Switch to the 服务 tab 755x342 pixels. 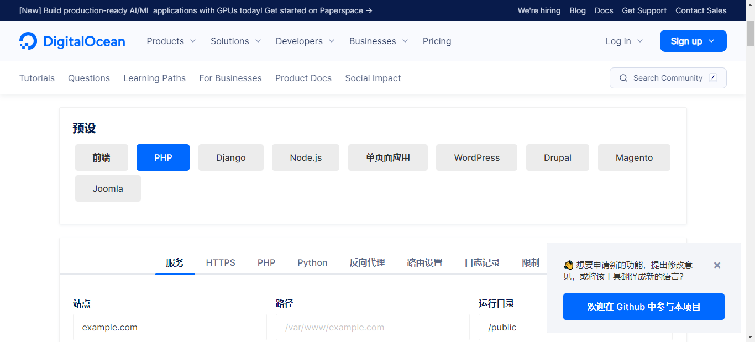(x=175, y=262)
